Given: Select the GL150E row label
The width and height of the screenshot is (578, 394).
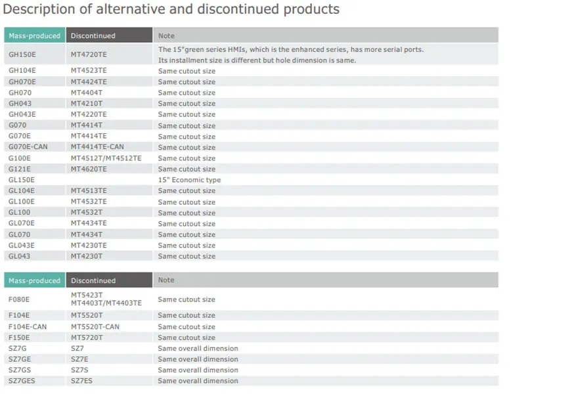Looking at the screenshot, I should pos(22,180).
